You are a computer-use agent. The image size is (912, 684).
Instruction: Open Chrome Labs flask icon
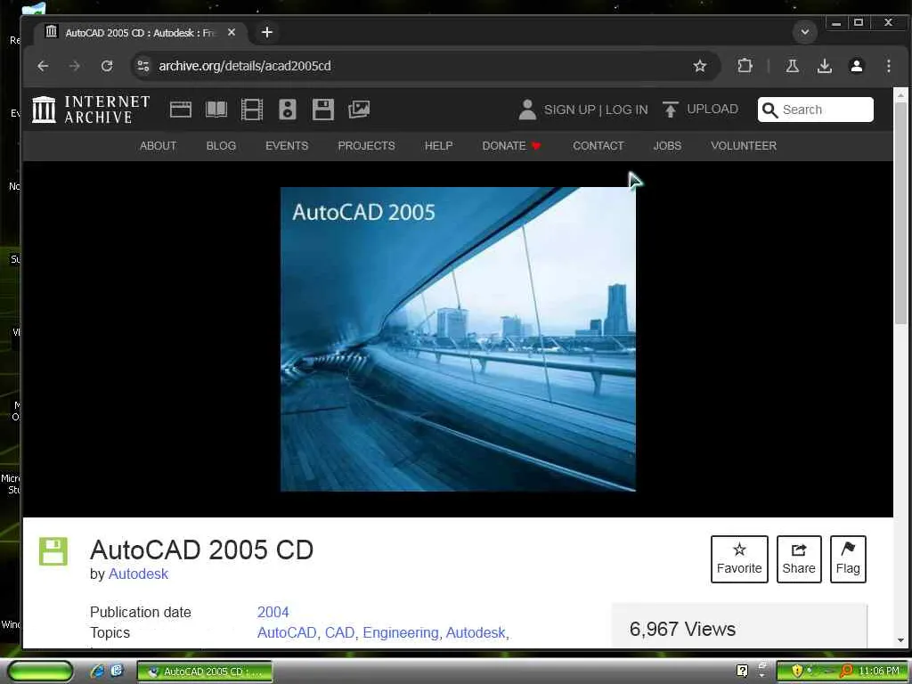pos(792,66)
